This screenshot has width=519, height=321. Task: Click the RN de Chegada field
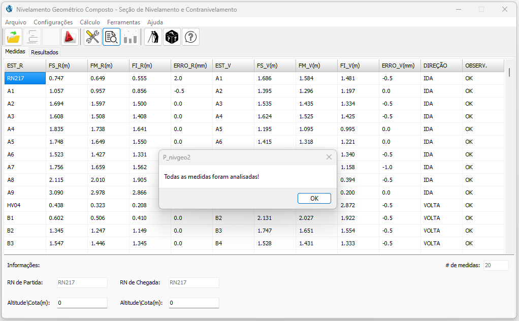click(x=194, y=282)
